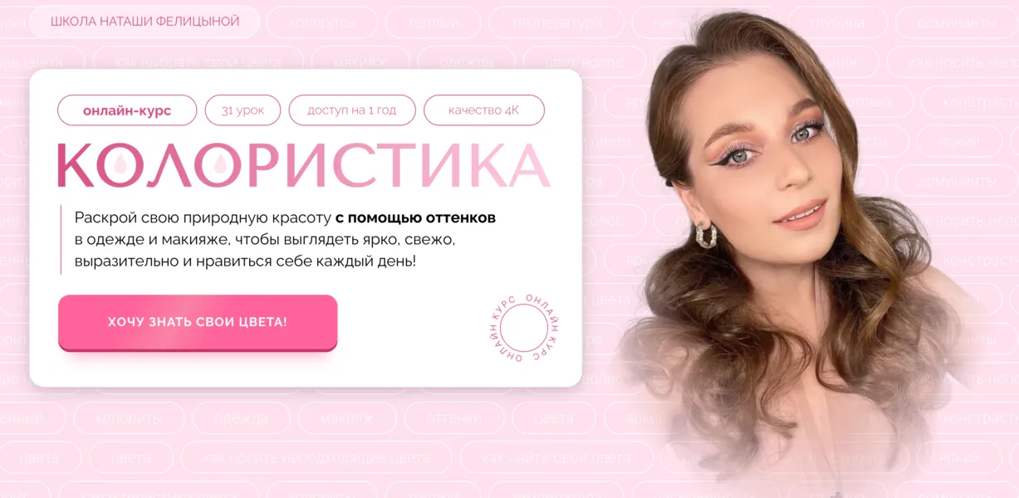Click the «доминанта» pill in the top right
The image size is (1019, 498).
pos(956,22)
